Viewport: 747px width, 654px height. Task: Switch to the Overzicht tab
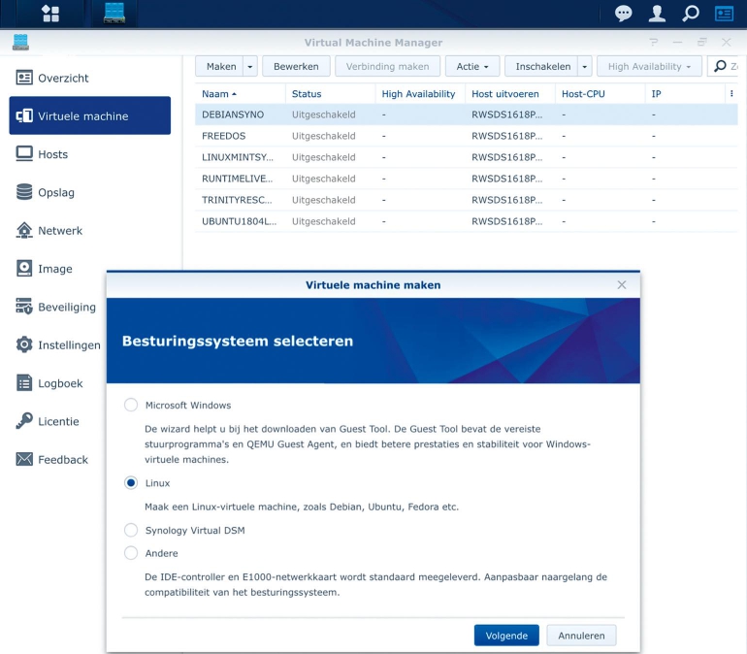[63, 78]
